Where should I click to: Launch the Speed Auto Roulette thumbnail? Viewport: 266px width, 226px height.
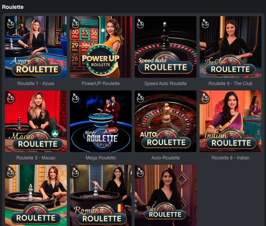tap(166, 47)
